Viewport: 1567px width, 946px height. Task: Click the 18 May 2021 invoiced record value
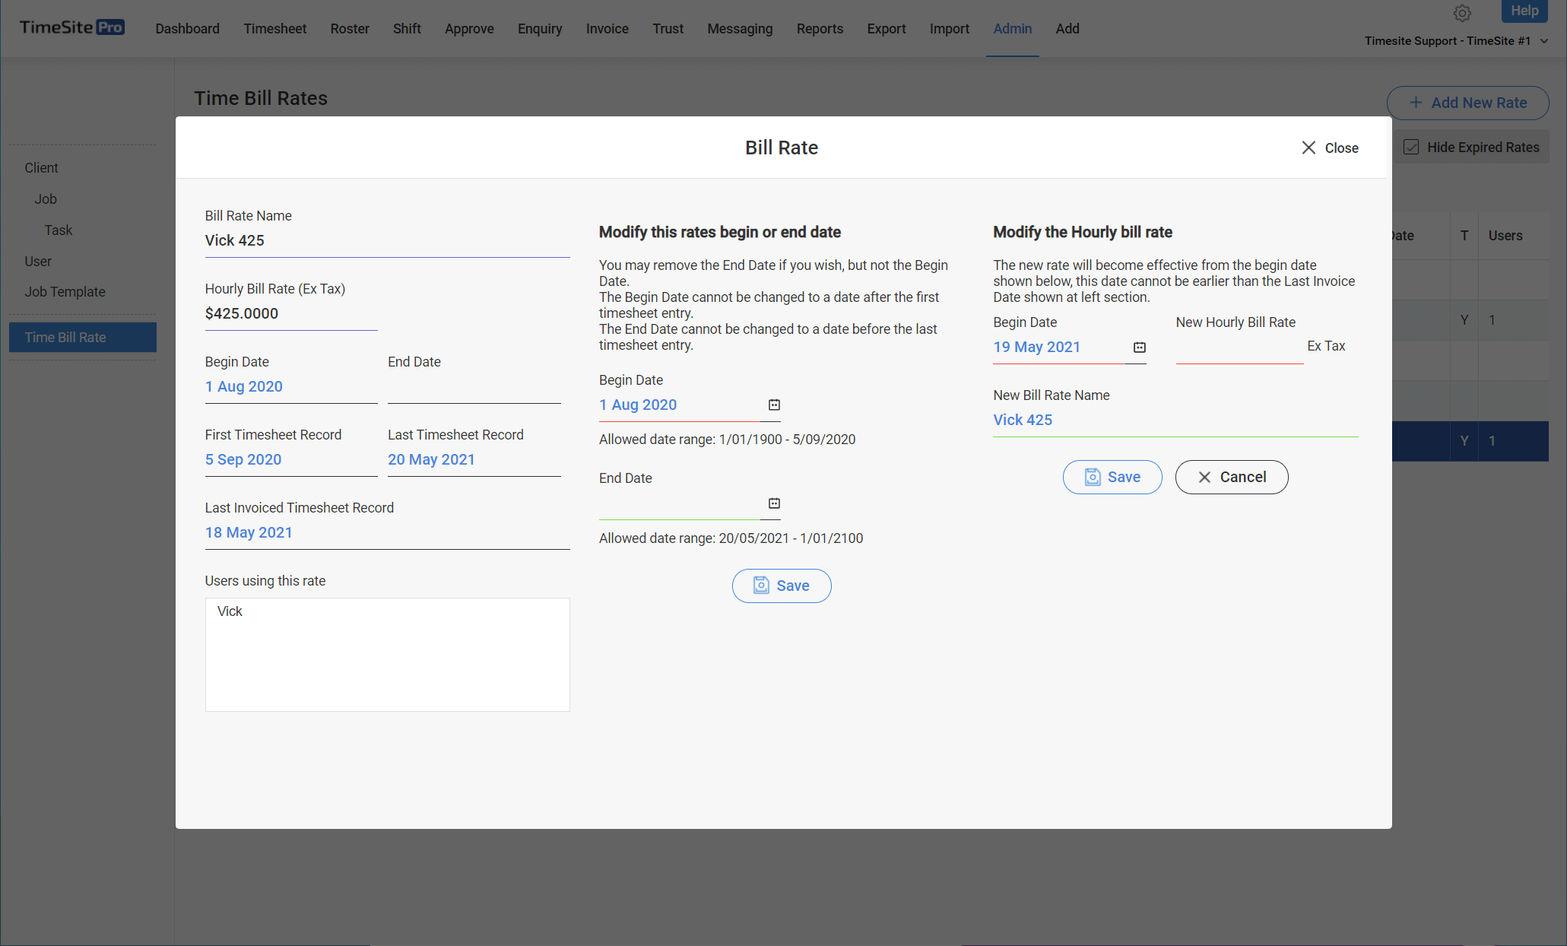click(249, 532)
